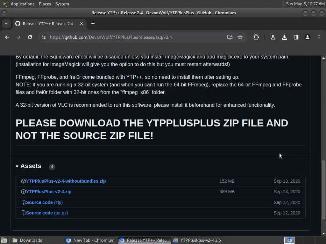Open the Places menu

pos(45,4)
